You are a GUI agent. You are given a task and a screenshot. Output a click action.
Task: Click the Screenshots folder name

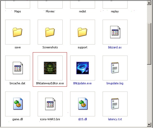(x=50, y=47)
